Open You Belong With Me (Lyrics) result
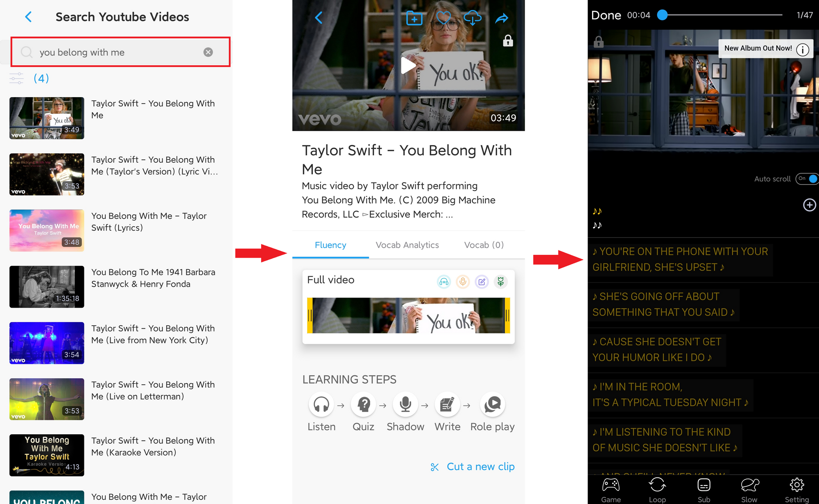Viewport: 819px width, 504px height. 116,230
